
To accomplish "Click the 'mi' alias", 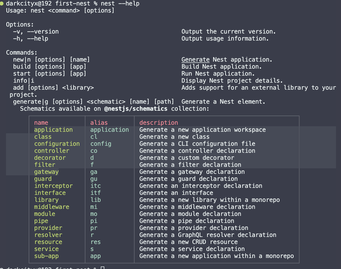I will (94, 207).
